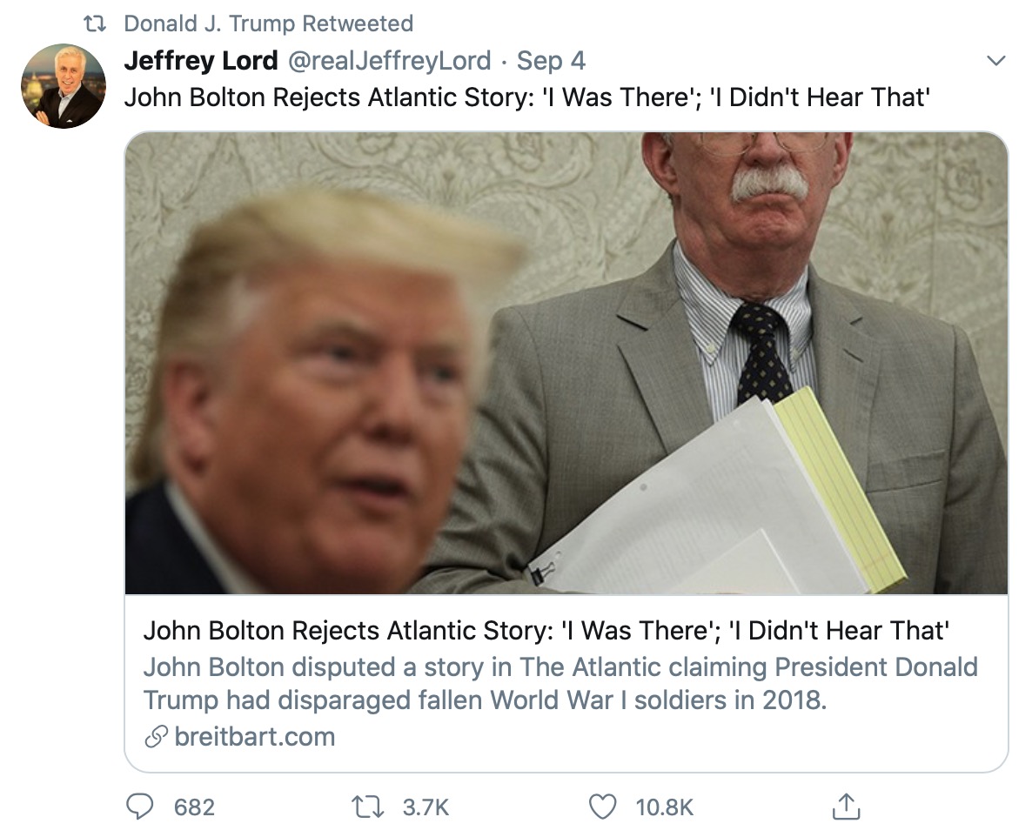Click the share upload icon

(845, 807)
